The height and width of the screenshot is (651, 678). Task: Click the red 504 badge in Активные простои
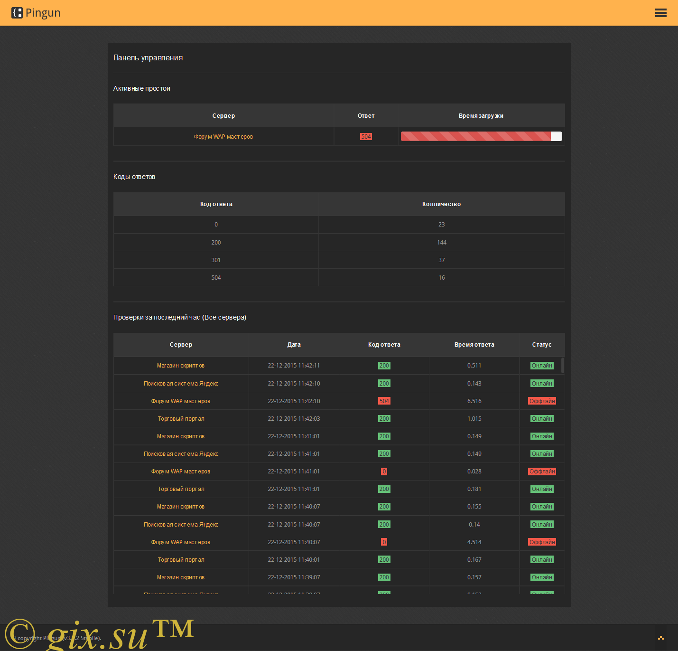366,137
